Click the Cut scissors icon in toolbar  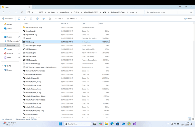[x=19, y=19]
